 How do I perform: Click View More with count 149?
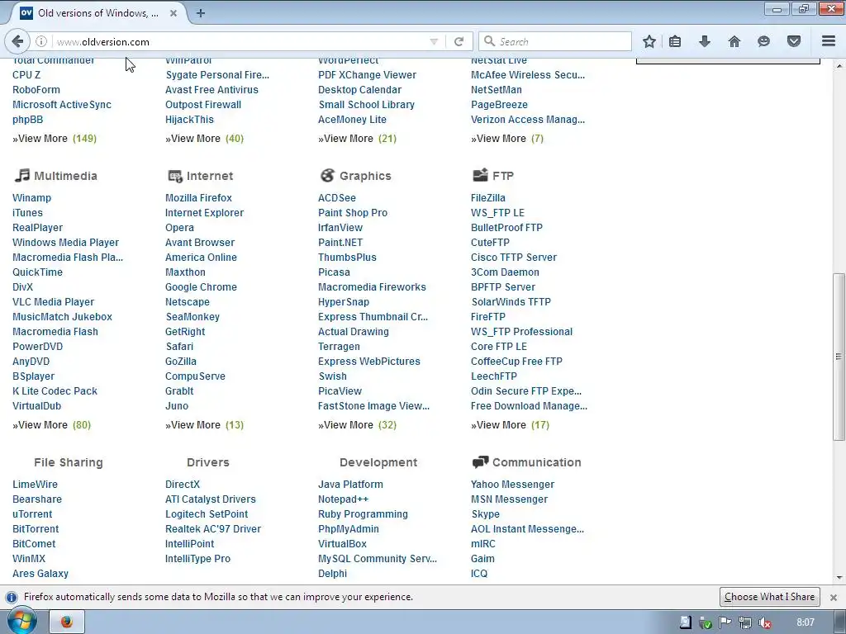55,139
